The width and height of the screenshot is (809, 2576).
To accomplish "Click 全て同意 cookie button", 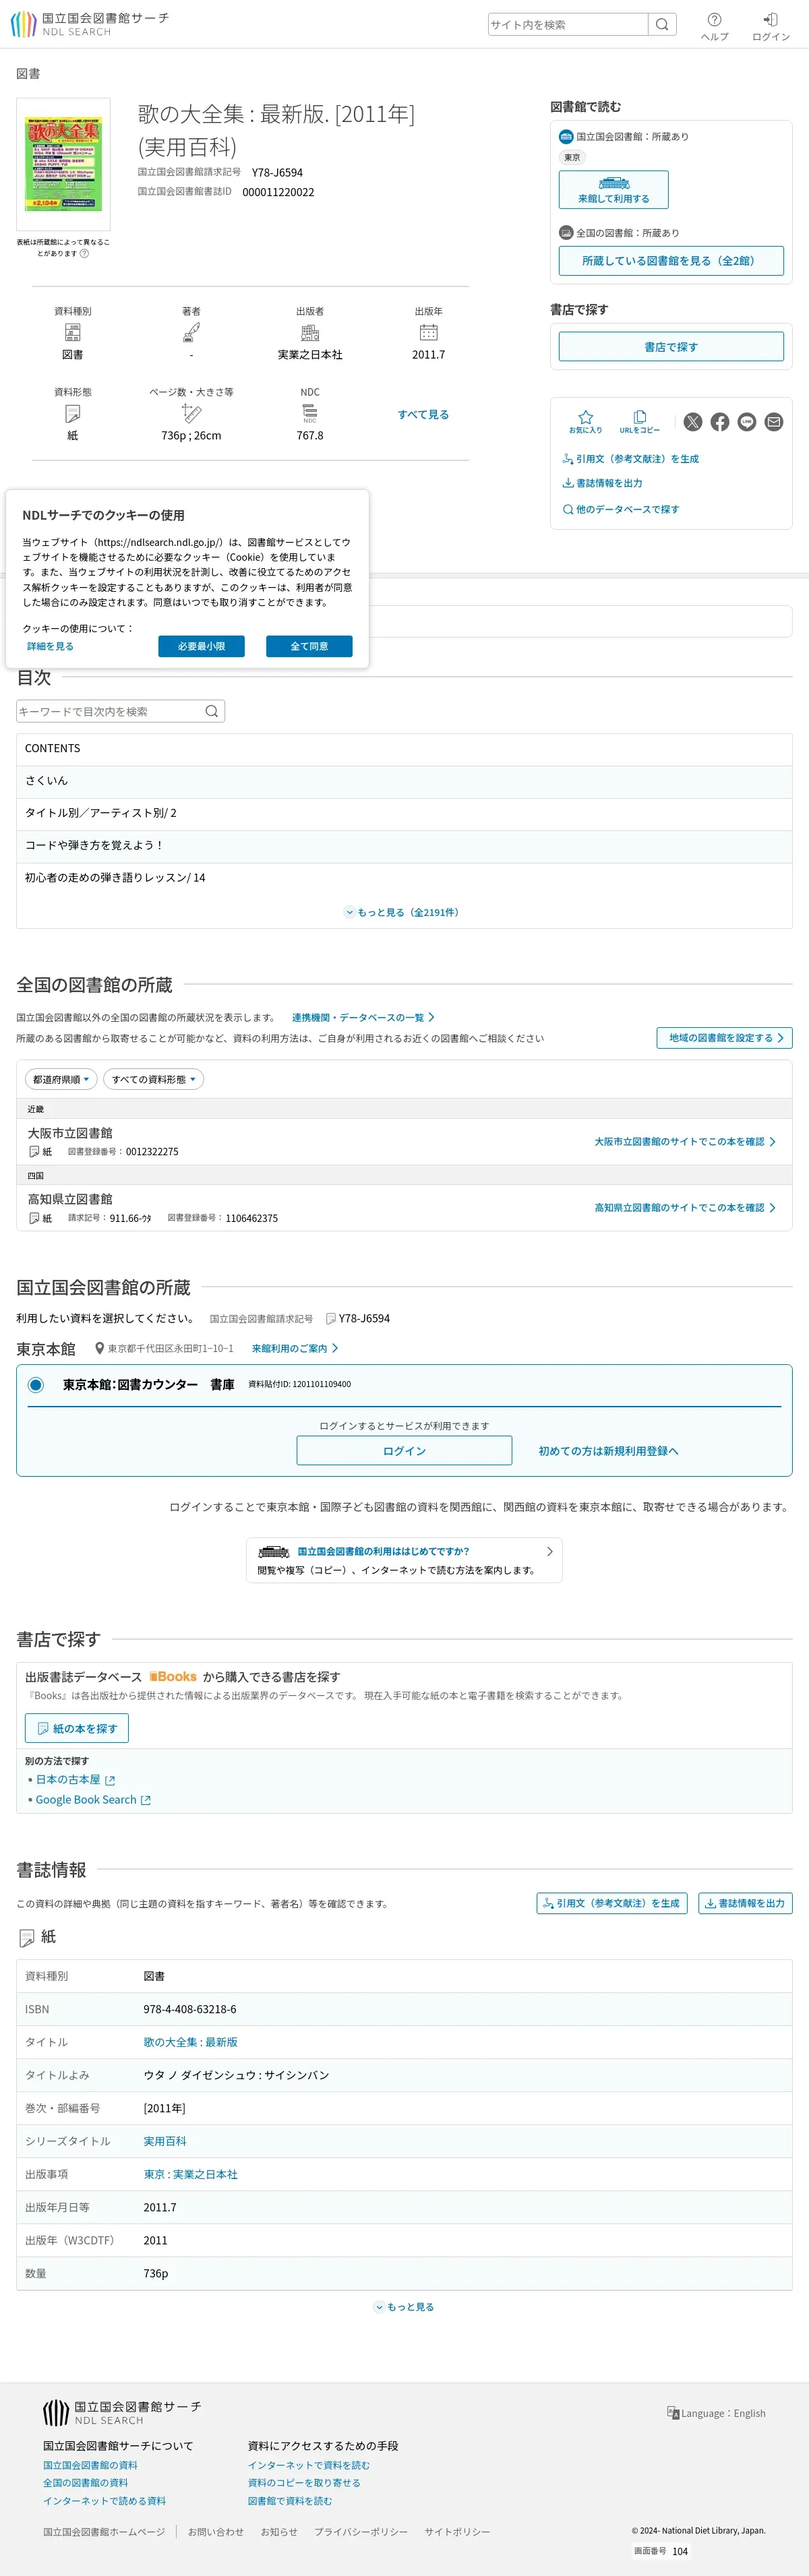I will pyautogui.click(x=309, y=647).
